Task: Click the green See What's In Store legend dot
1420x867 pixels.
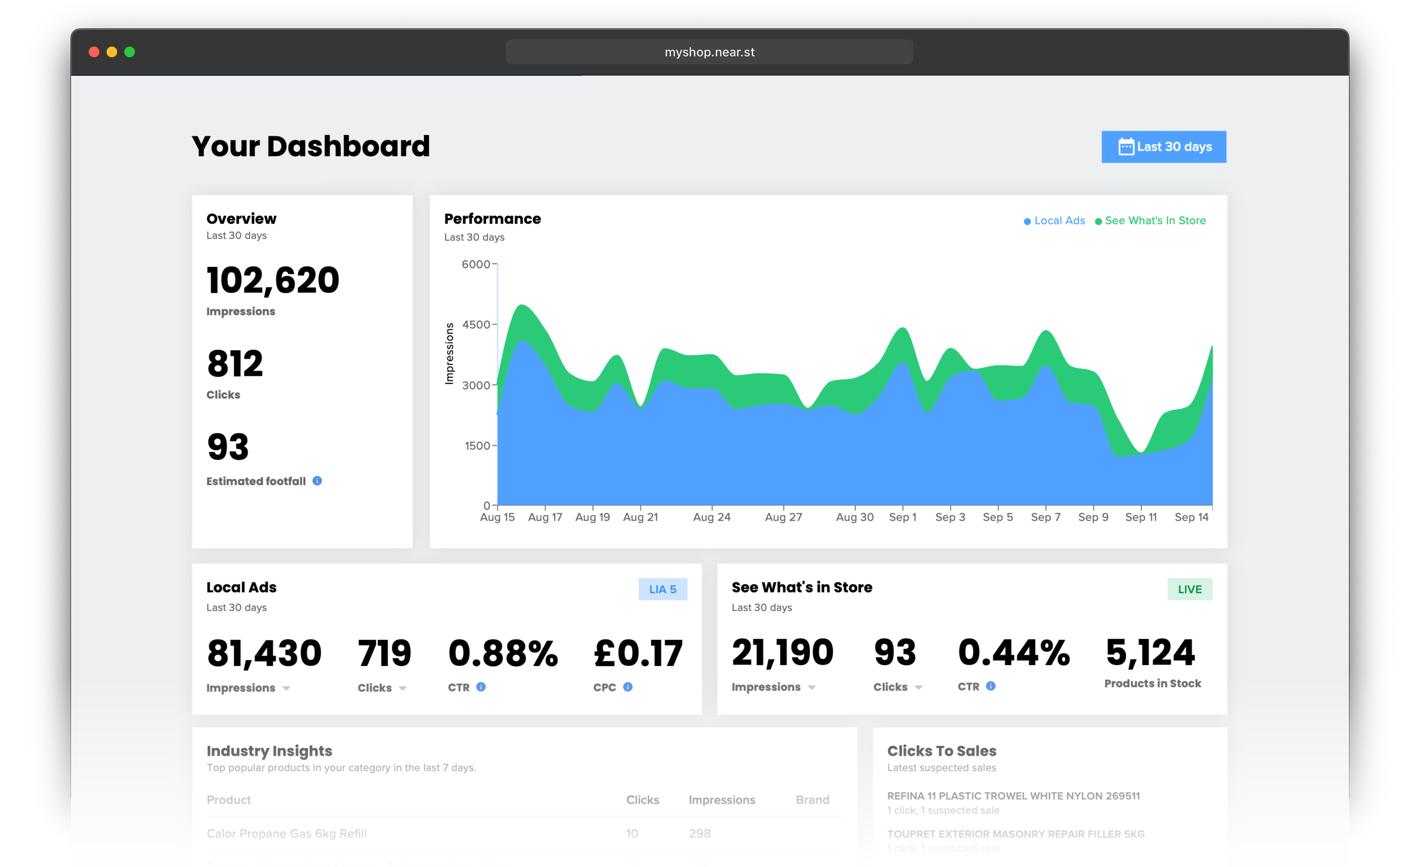Action: pos(1098,222)
